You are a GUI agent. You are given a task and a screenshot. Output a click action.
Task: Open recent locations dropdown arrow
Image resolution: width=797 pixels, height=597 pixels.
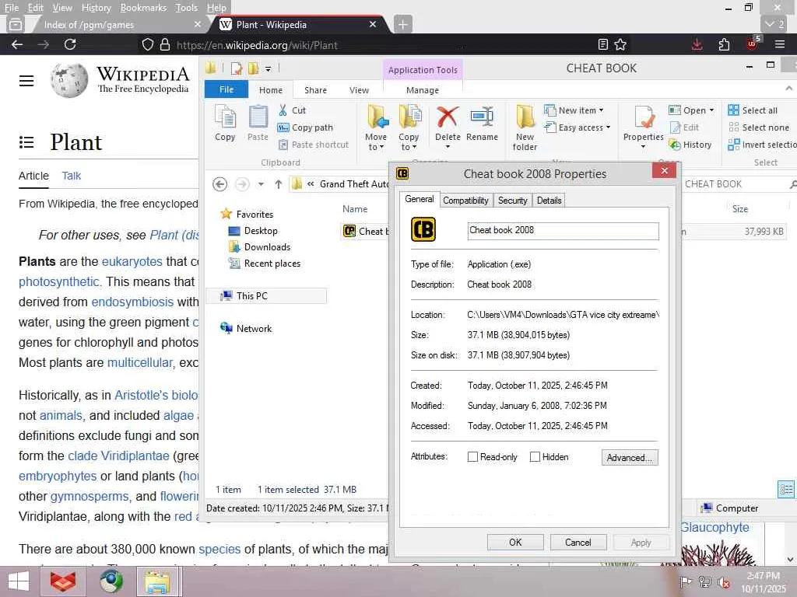tap(261, 183)
